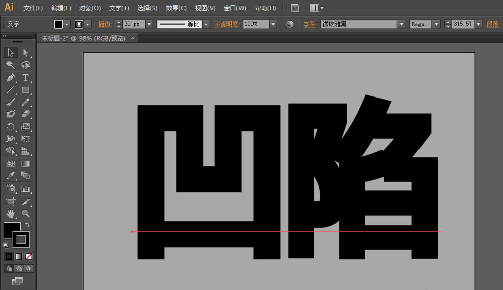
Task: Expand the 等比 stroke profile dropdown
Action: tap(206, 24)
